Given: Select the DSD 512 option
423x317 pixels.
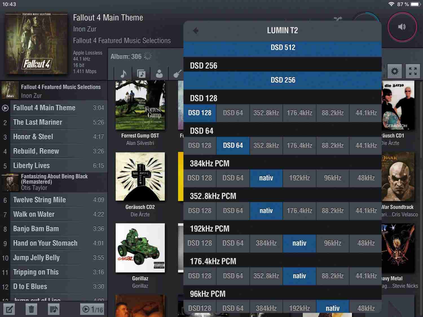Looking at the screenshot, I should point(283,48).
